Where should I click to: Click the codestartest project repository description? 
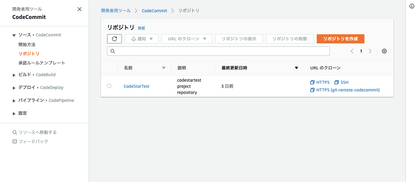click(189, 86)
